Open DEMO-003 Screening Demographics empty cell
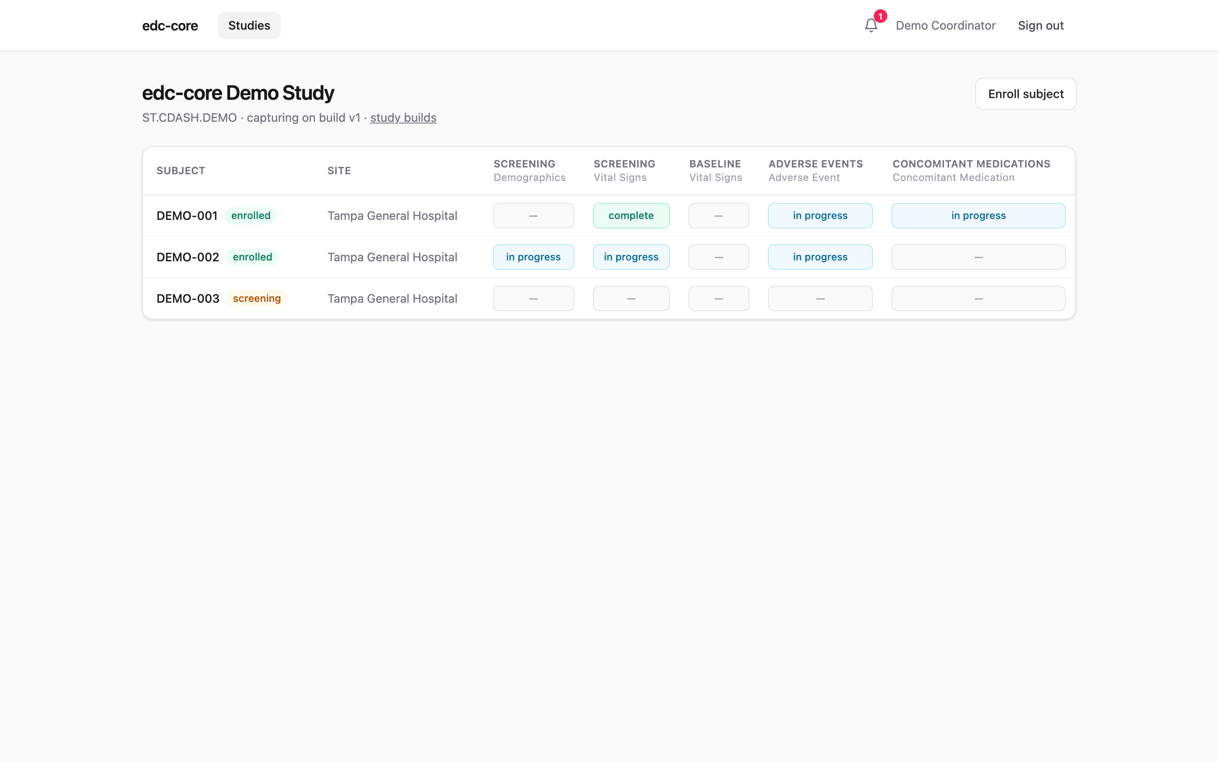Viewport: 1218px width, 761px height. coord(533,298)
